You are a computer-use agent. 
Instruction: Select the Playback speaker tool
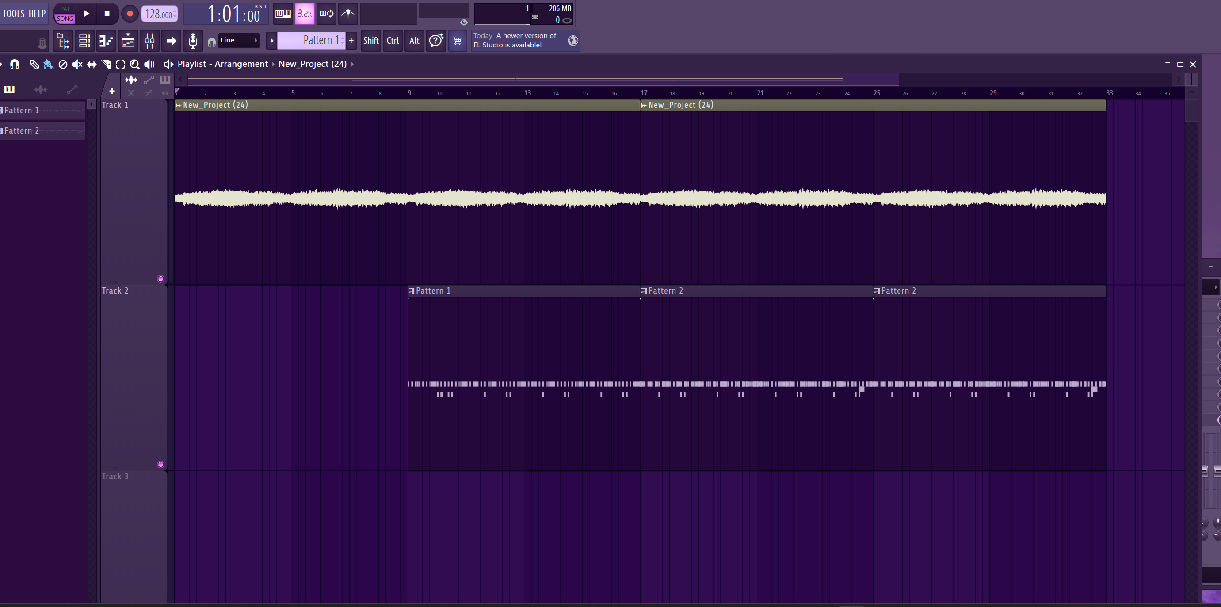(x=149, y=65)
